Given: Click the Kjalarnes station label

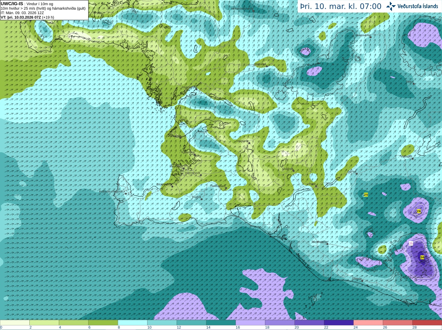Looking at the screenshot, I should 188,152.
